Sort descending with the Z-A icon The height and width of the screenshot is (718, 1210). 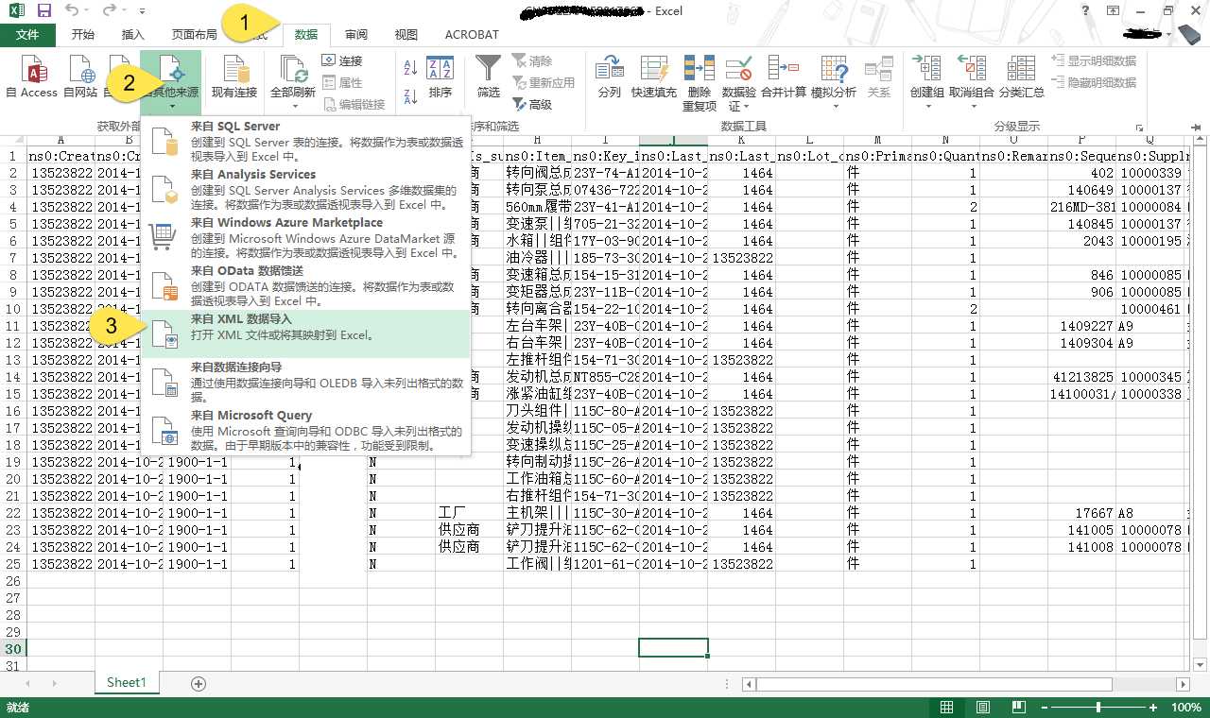410,96
